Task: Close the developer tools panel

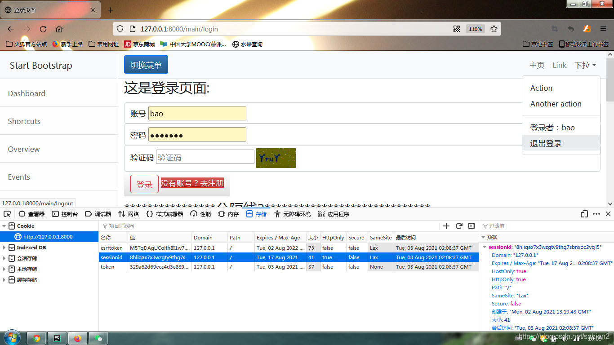Action: coord(608,214)
